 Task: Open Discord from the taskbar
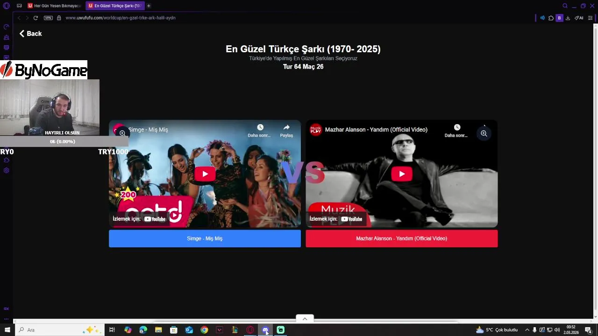265,330
